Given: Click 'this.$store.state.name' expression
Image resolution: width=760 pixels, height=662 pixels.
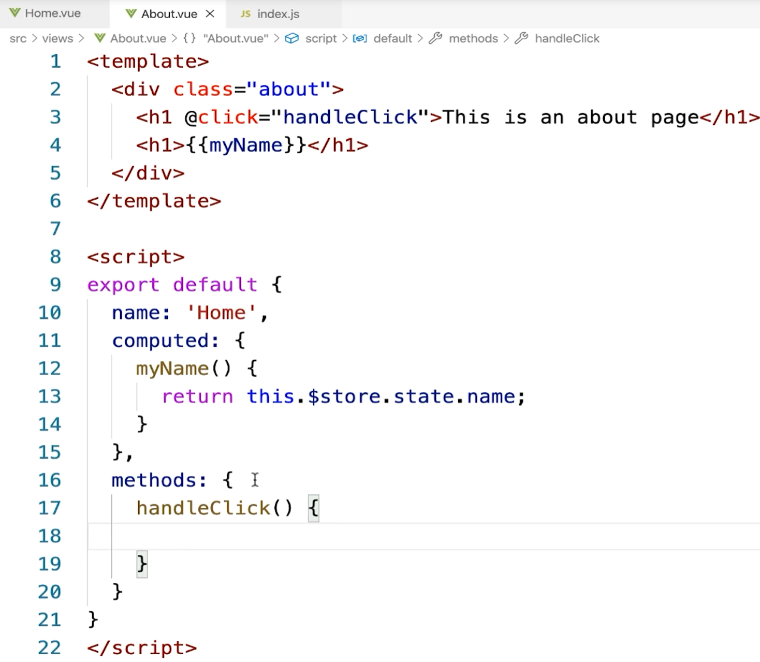Looking at the screenshot, I should (x=381, y=397).
